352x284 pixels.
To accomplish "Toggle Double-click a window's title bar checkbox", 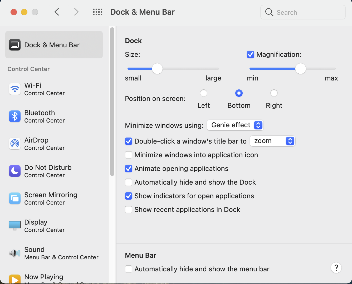I will [x=129, y=141].
